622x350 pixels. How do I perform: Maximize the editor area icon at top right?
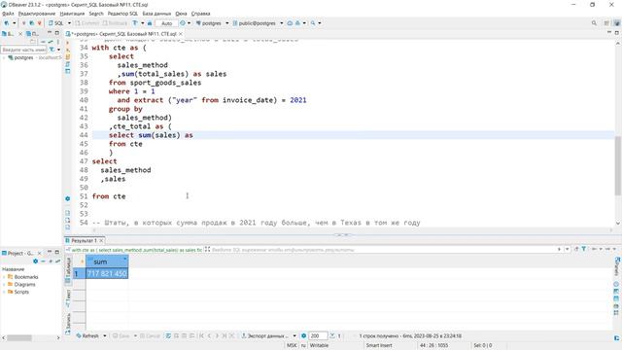coord(617,33)
